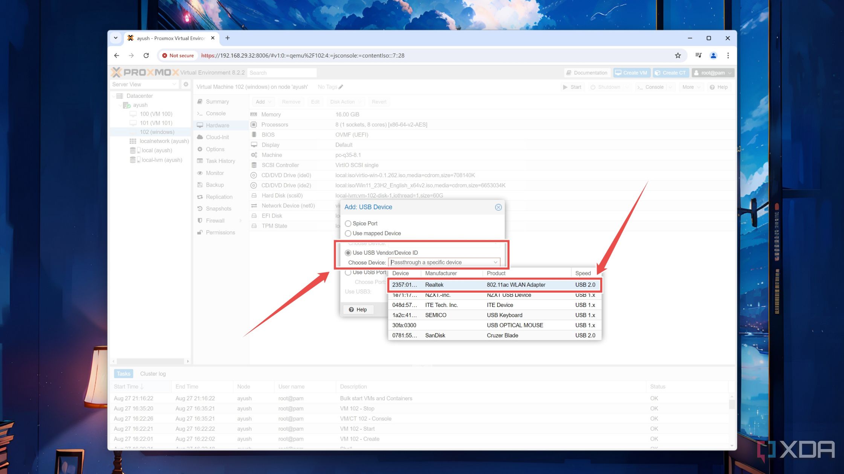Select Use mapped Device radio button
844x474 pixels.
point(348,232)
